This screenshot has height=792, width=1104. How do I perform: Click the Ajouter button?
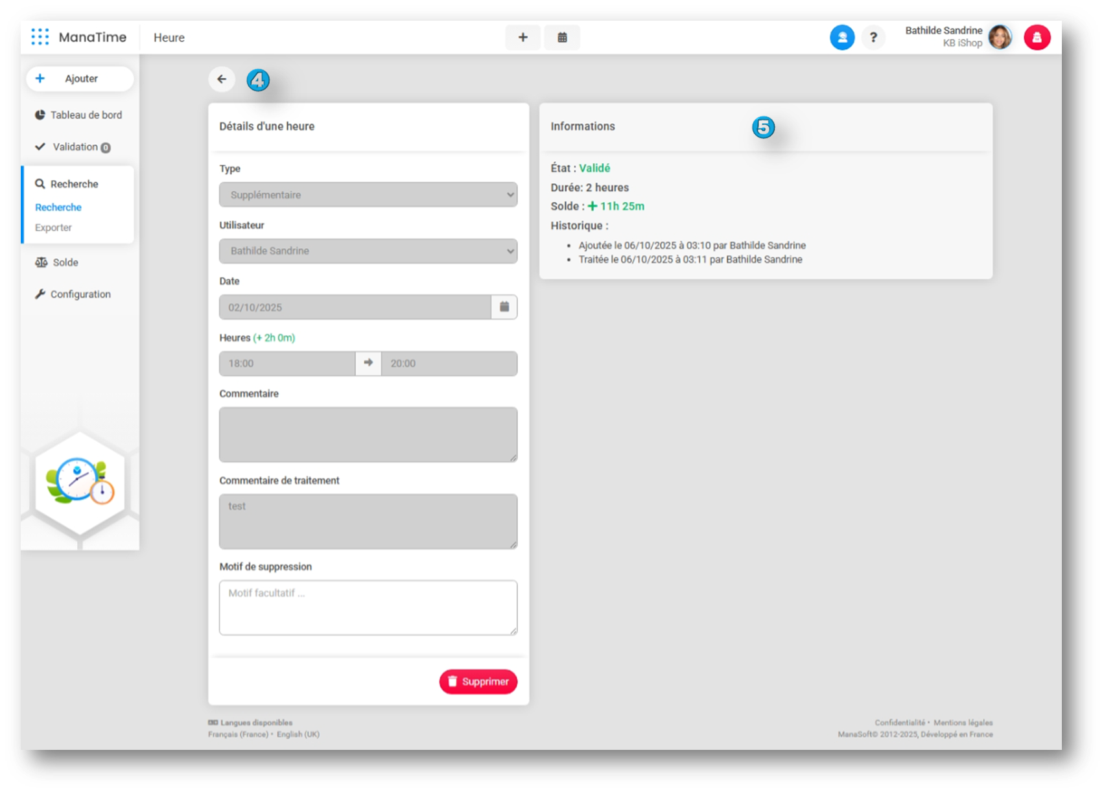pyautogui.click(x=80, y=78)
